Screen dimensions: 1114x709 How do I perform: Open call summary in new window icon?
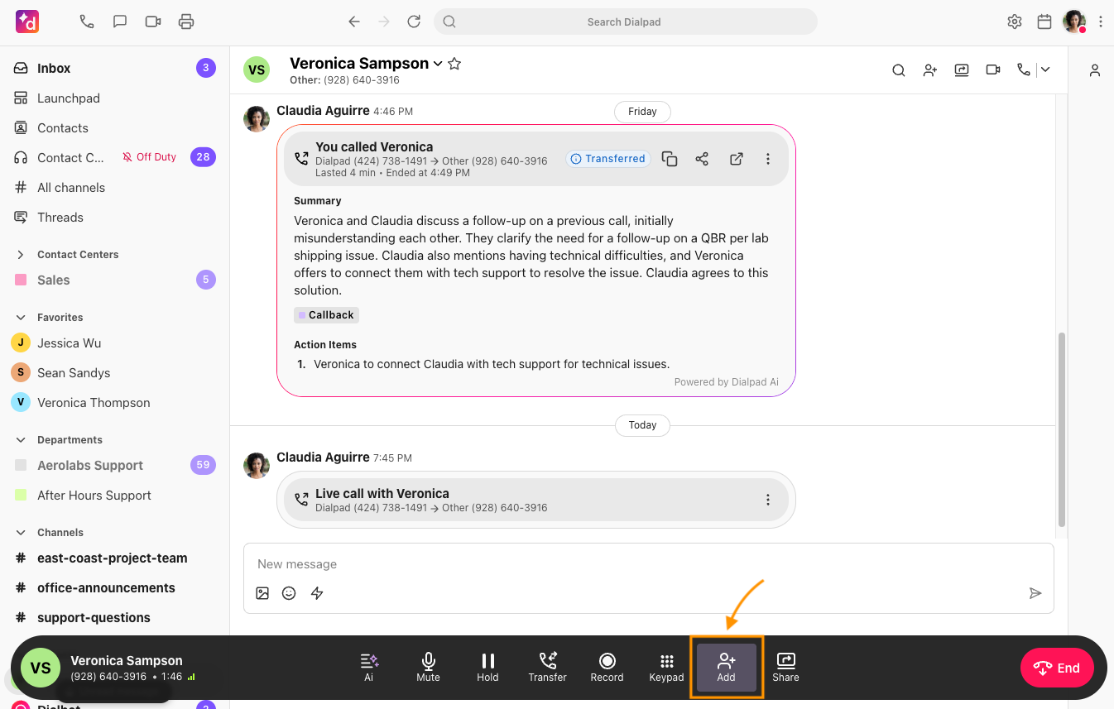736,159
